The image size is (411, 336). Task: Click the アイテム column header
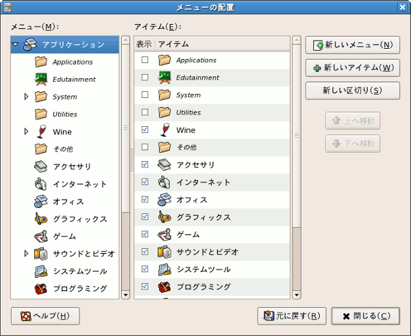[x=222, y=44]
